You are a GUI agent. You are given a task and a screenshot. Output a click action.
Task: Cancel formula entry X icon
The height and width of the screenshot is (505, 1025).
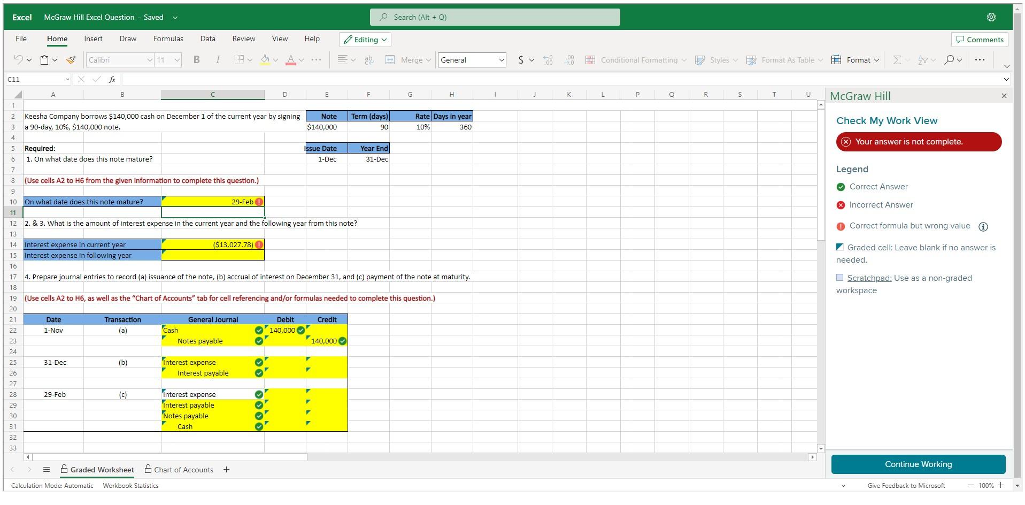81,79
